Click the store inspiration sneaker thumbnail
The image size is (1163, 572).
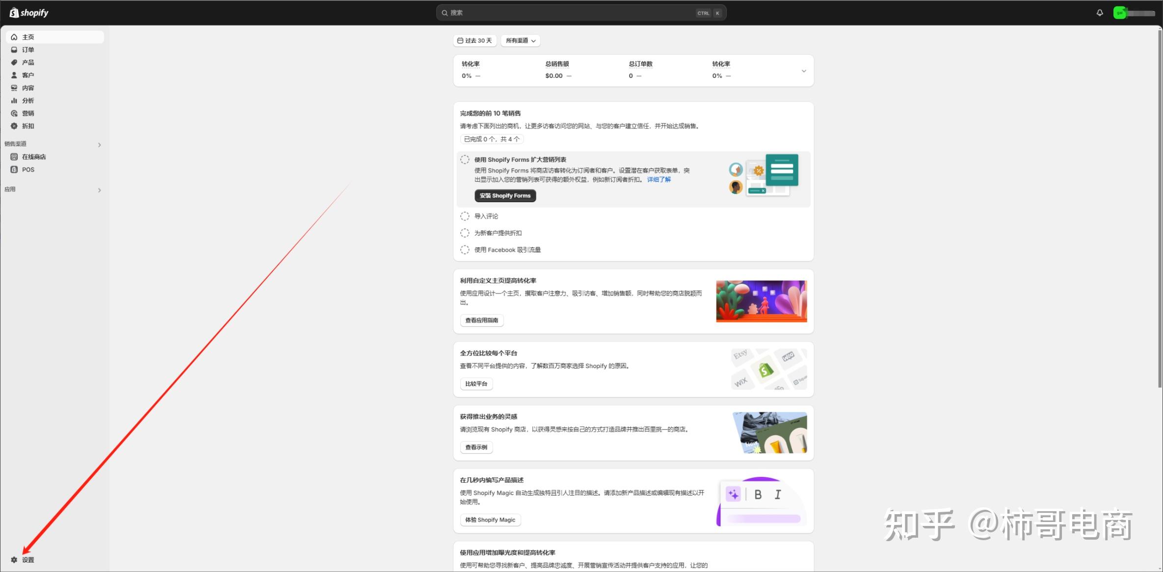tap(769, 433)
